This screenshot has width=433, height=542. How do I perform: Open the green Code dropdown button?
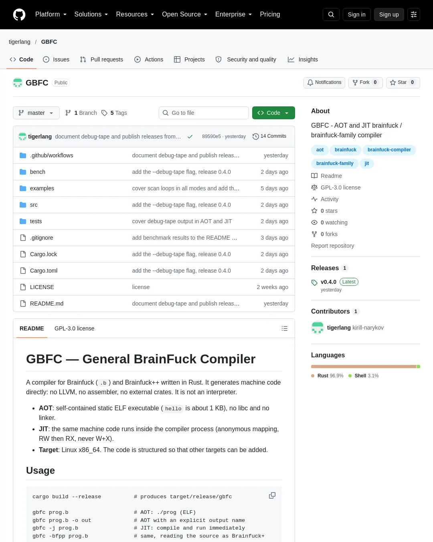(x=273, y=113)
